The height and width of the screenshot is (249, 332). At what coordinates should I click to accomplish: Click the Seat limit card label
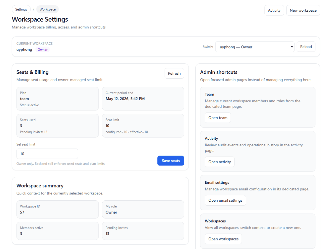coord(112,120)
